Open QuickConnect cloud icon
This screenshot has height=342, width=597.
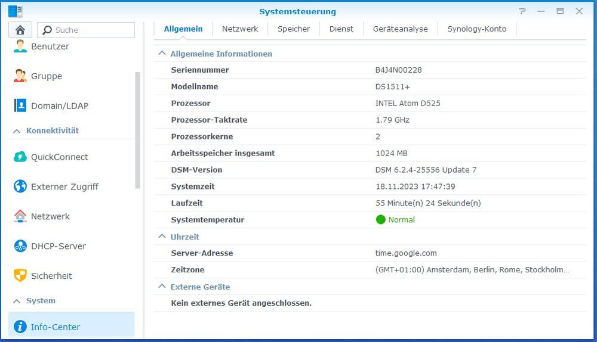click(20, 157)
